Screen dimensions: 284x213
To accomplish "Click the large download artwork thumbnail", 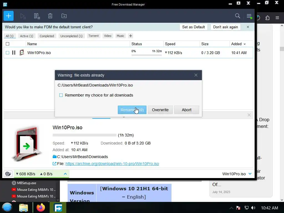I will [27, 144].
